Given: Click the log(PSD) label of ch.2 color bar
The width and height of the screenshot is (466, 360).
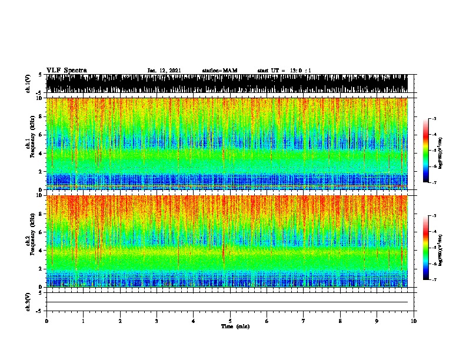Looking at the screenshot, I should click(x=441, y=250).
